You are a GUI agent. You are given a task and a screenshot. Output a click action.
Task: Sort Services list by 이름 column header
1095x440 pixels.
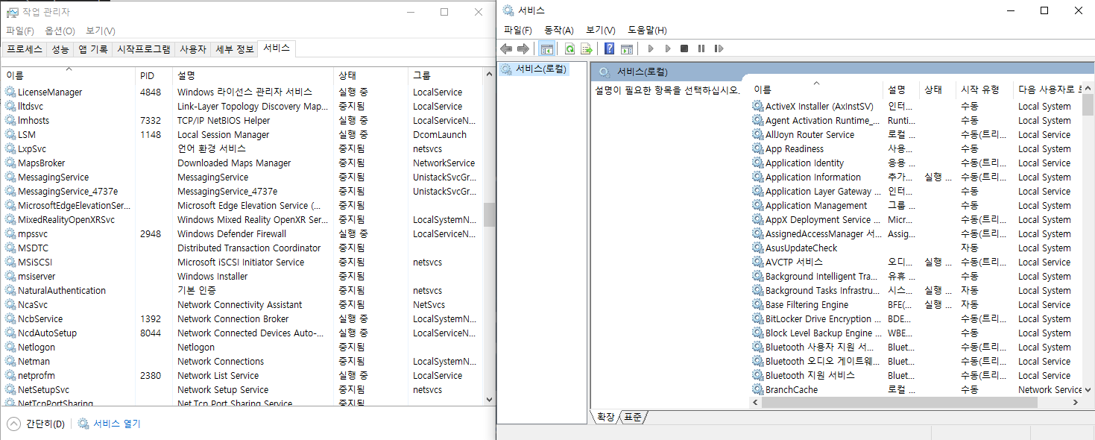[815, 89]
